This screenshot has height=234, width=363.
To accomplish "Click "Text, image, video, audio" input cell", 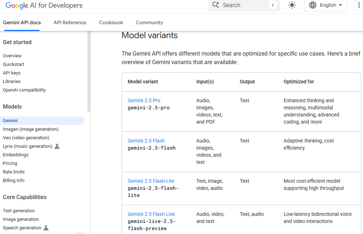I will 210,184.
